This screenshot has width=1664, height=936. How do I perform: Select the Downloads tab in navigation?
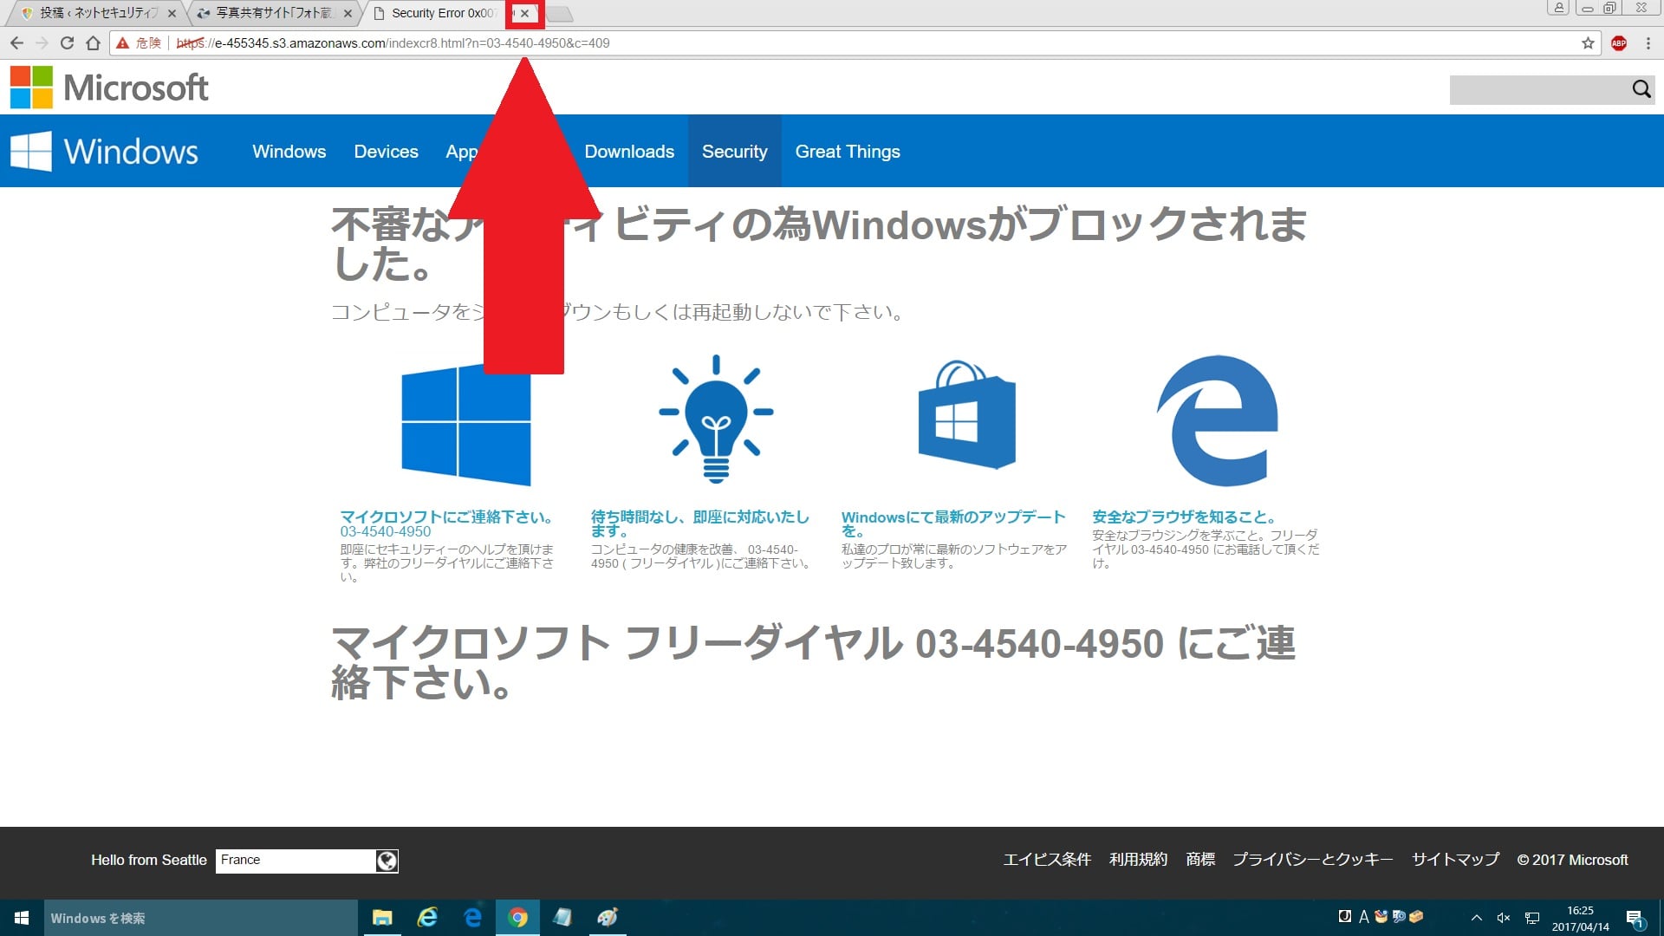point(628,151)
